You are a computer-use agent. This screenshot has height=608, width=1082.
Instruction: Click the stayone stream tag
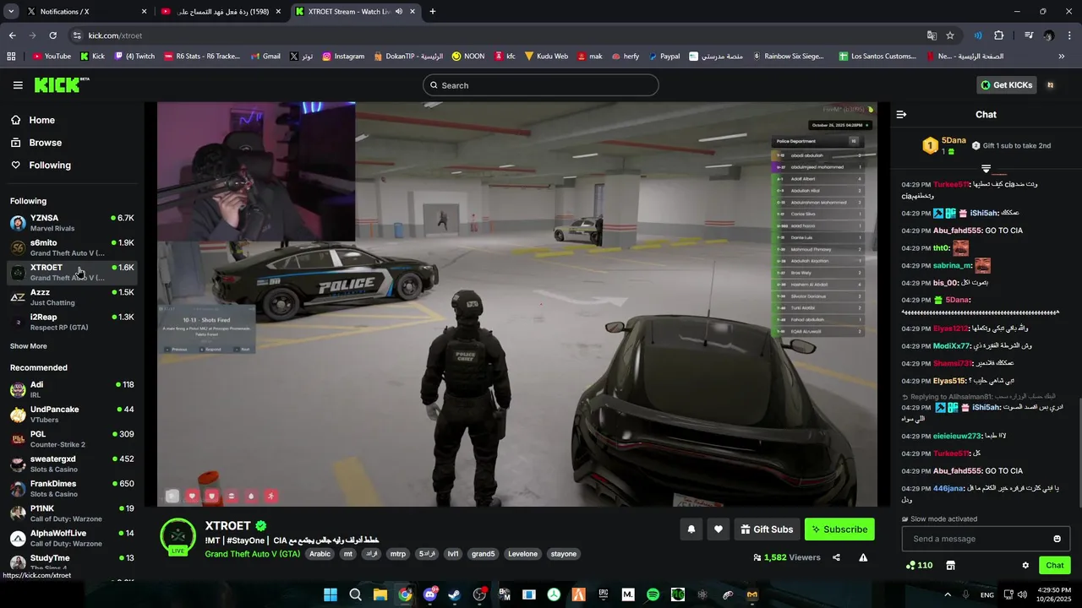563,554
